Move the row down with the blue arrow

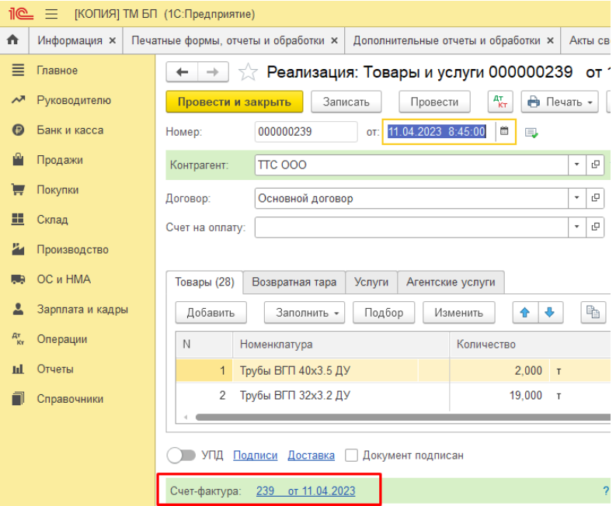(x=550, y=313)
